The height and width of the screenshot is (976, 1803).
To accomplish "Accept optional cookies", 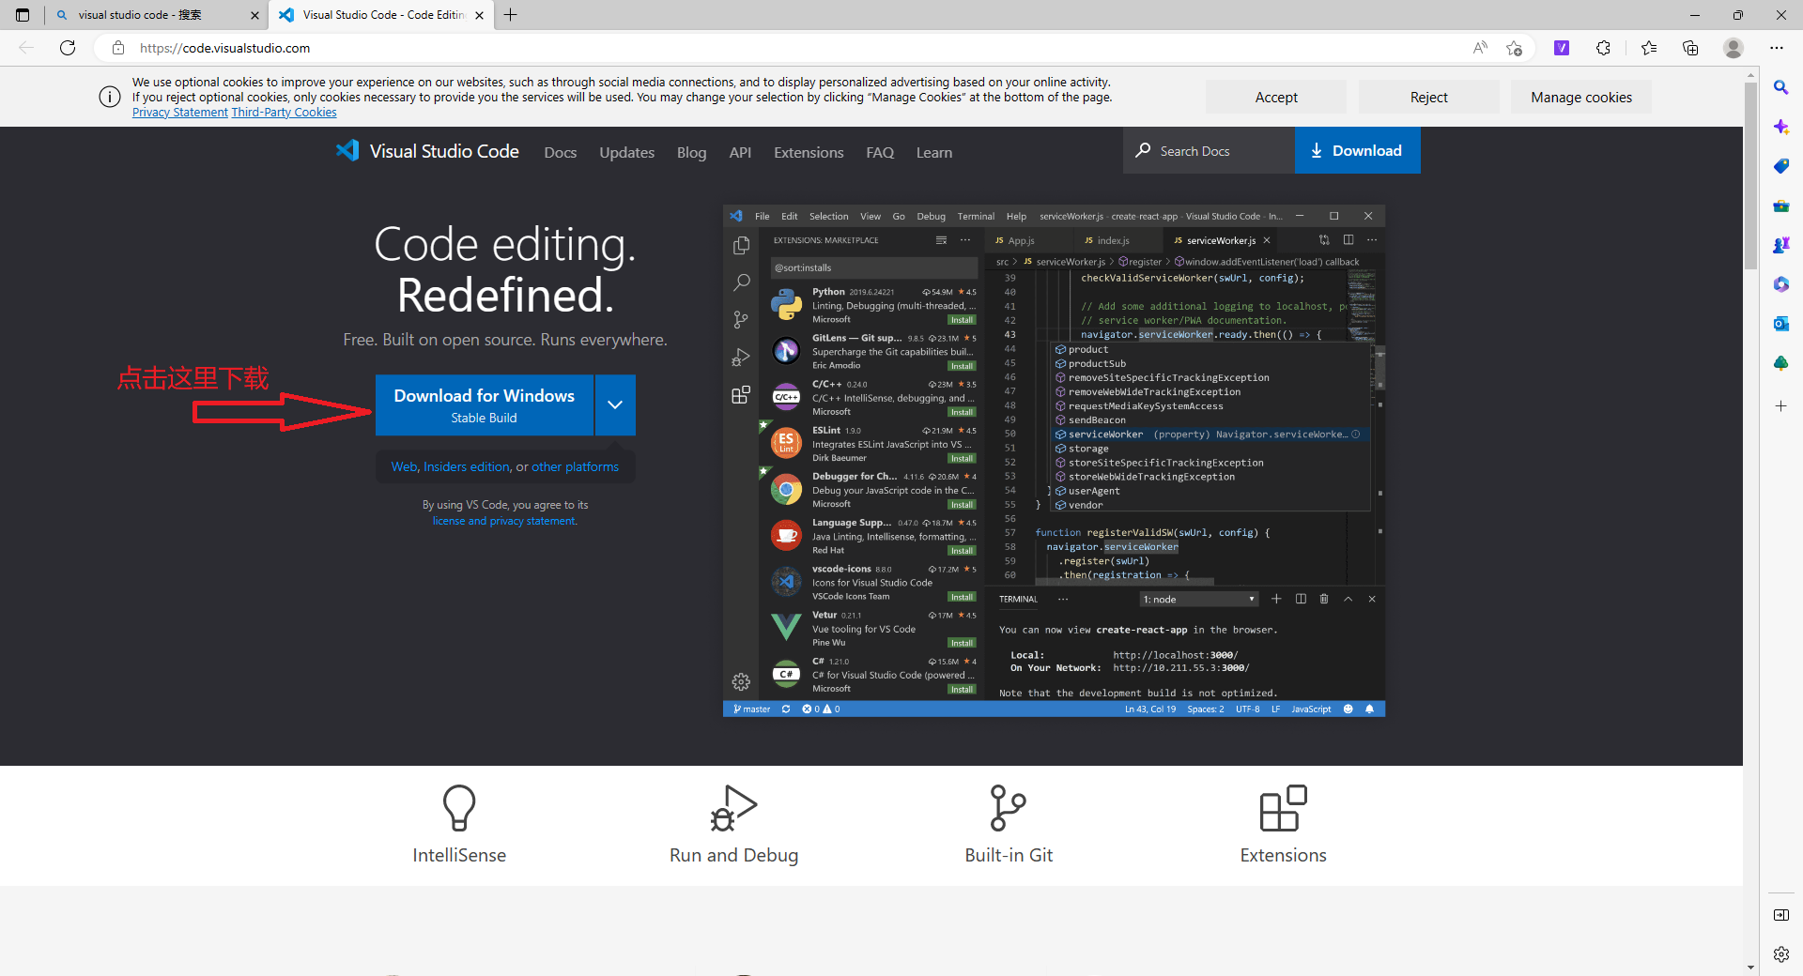I will click(x=1276, y=98).
